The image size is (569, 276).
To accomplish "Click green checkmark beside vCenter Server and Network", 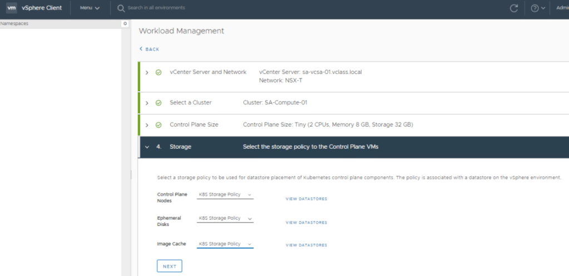I will pos(159,72).
